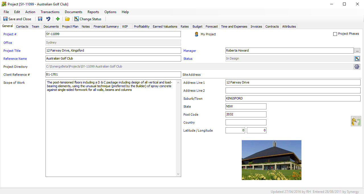This screenshot has height=194, width=364.
Task: Open the Manager browse ellipsis button
Action: pyautogui.click(x=357, y=51)
